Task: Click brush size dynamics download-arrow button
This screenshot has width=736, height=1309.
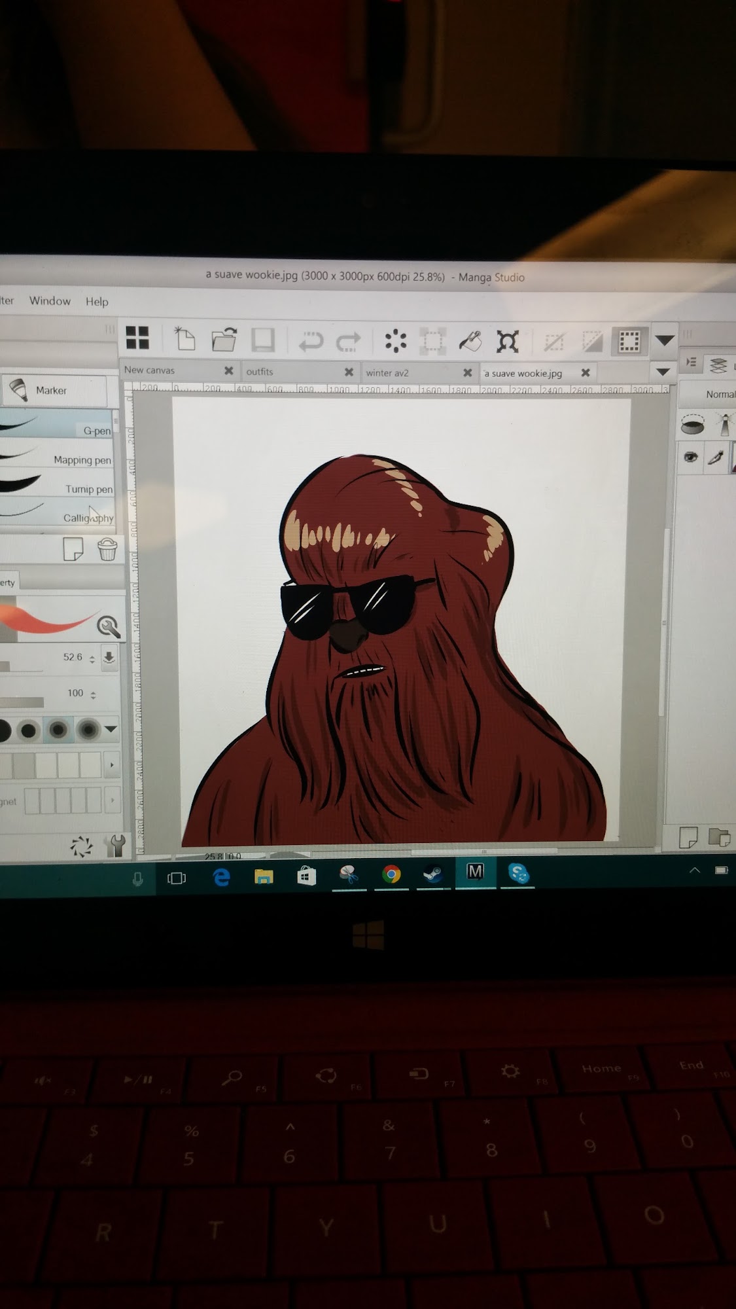Action: coord(109,657)
